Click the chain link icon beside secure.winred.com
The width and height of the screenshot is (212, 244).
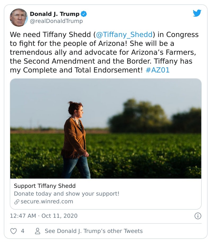click(17, 202)
